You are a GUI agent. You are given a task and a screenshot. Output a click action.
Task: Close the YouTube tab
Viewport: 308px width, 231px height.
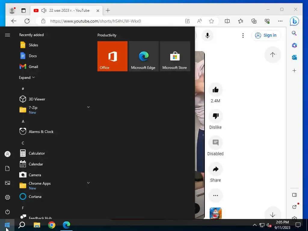tap(98, 11)
